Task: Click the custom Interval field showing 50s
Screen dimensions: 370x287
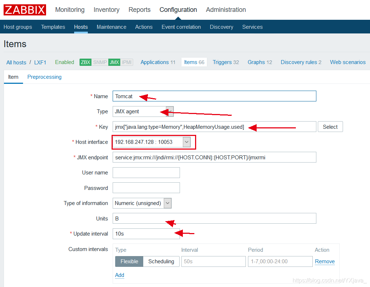Action: [x=213, y=261]
